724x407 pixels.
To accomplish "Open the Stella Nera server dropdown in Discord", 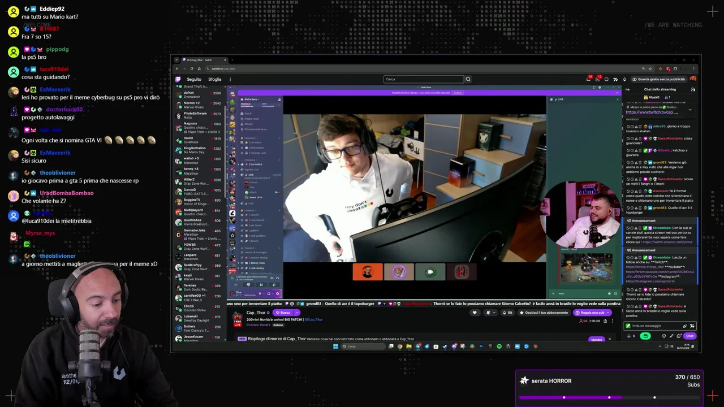I will (251, 99).
